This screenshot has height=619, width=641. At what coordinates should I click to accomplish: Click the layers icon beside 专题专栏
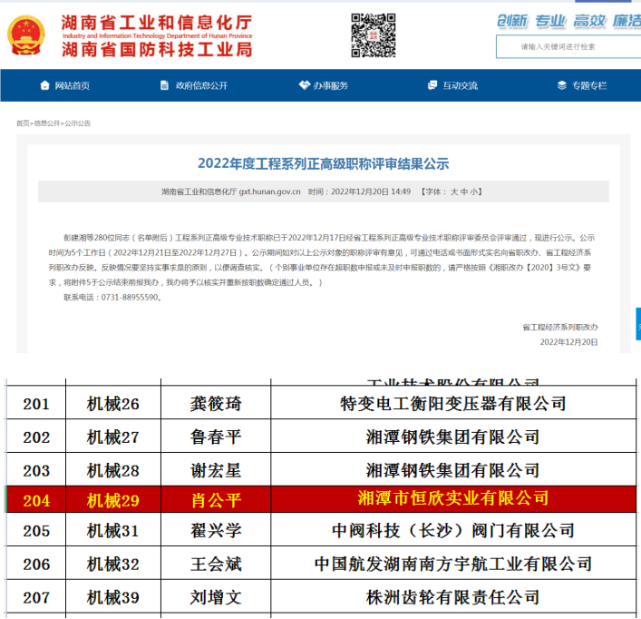tap(561, 86)
